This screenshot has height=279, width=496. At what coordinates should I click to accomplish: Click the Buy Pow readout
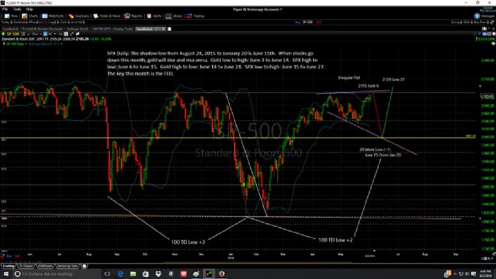pos(481,22)
